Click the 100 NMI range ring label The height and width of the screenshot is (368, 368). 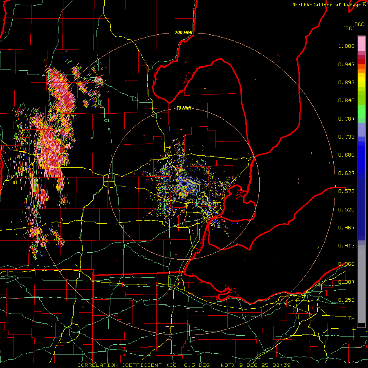[x=184, y=32]
